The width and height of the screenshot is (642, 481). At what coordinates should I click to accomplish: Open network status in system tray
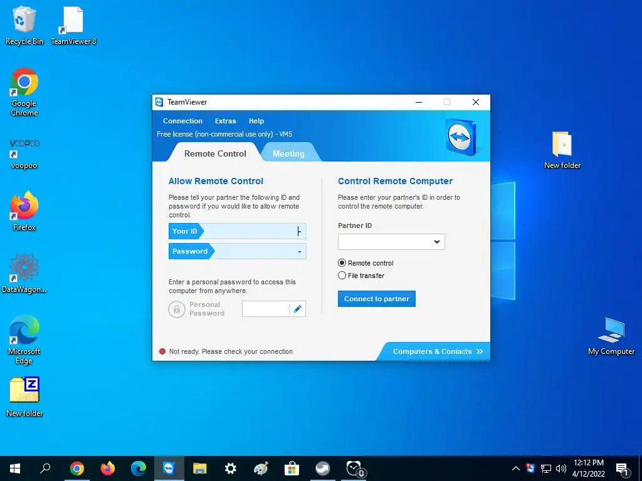point(546,468)
